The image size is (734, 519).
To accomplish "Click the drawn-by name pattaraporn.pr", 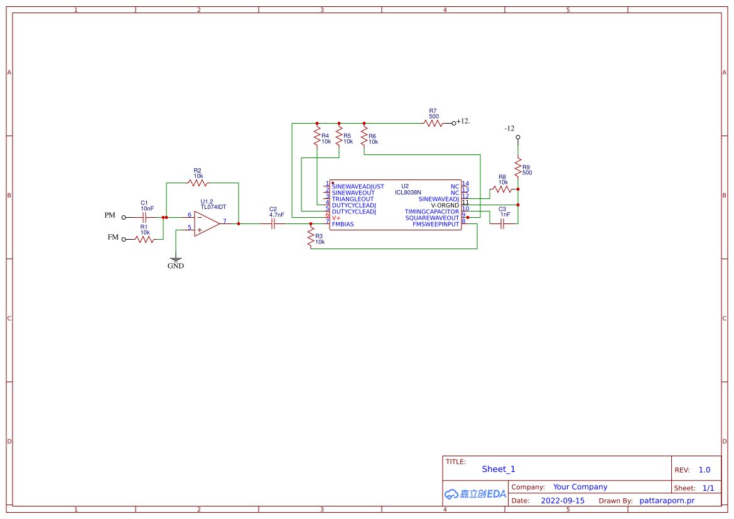I will coord(667,500).
